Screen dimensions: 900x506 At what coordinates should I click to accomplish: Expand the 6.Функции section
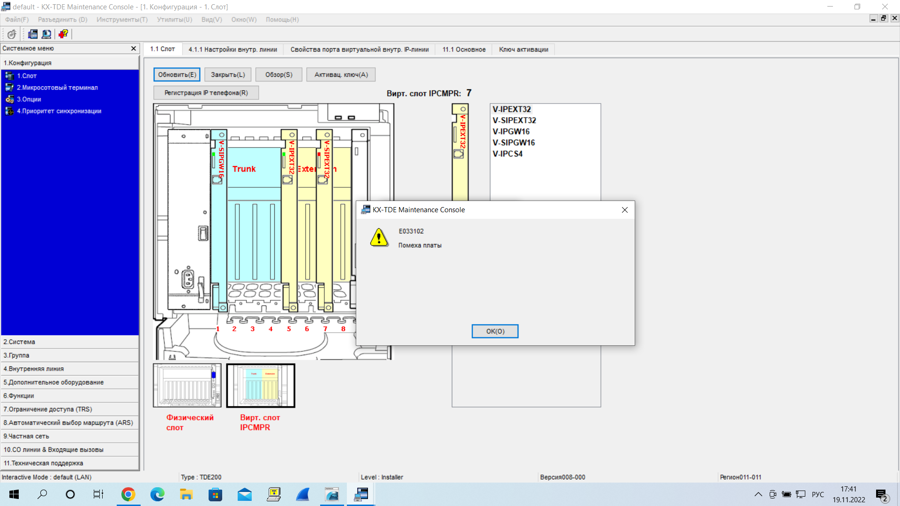coord(70,396)
